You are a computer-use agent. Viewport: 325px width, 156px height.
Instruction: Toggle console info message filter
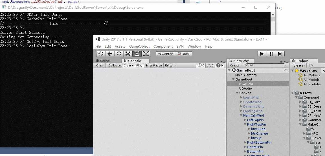(x=201, y=65)
